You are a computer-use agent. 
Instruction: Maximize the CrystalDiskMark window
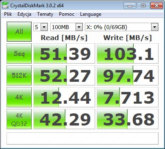[x=143, y=6]
